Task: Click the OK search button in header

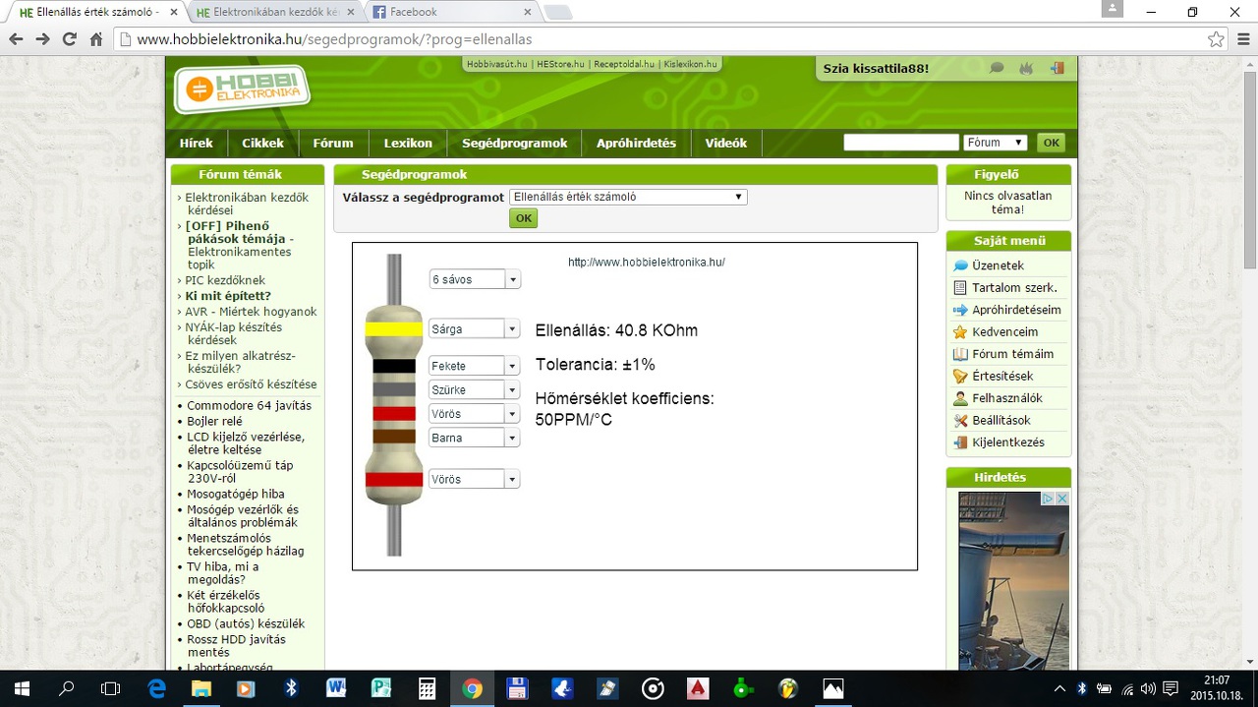Action: click(x=1052, y=143)
